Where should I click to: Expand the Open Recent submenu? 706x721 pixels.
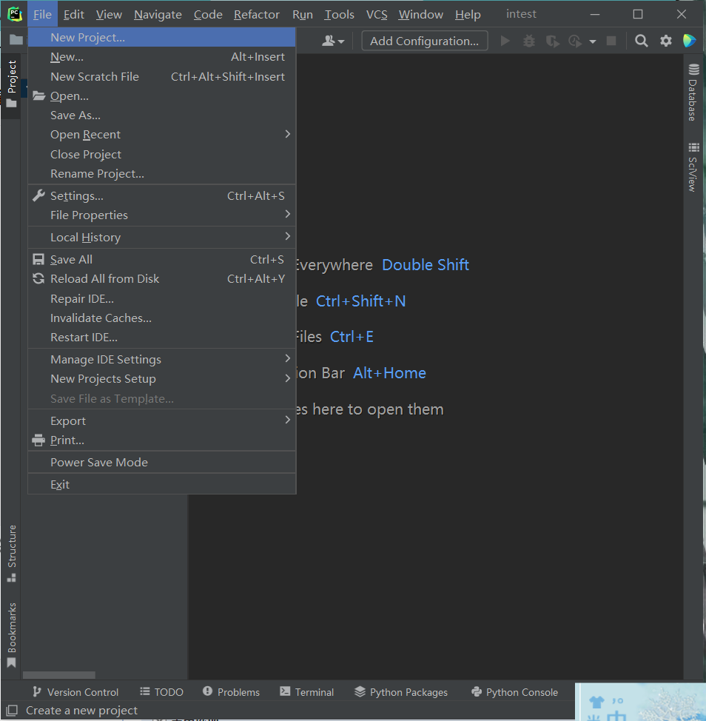pyautogui.click(x=161, y=135)
